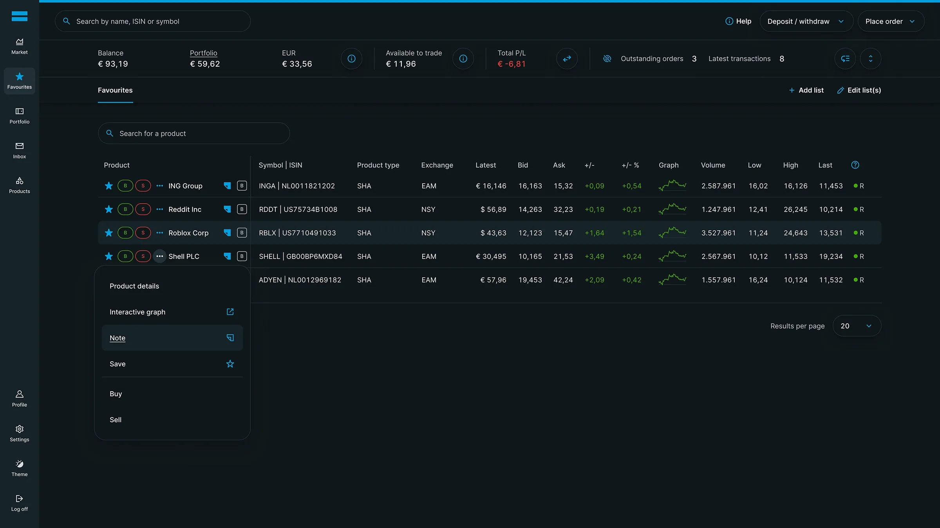Viewport: 940px width, 528px height.
Task: Open the Market section in sidebar
Action: (x=19, y=46)
